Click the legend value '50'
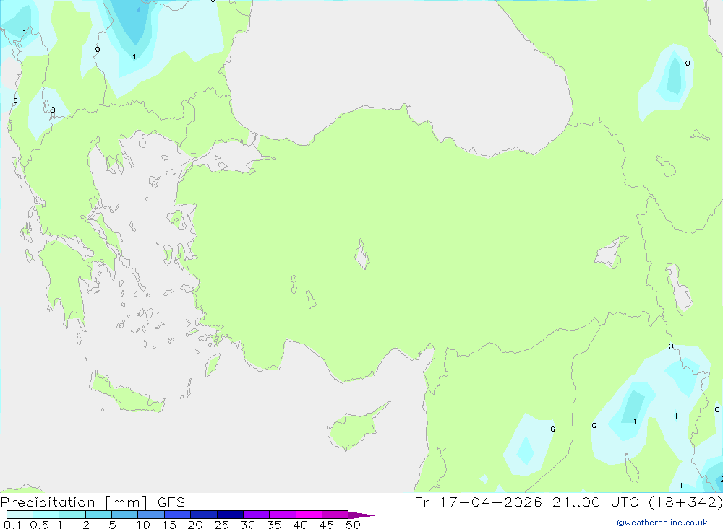Image resolution: width=723 pixels, height=529 pixels. click(x=353, y=525)
